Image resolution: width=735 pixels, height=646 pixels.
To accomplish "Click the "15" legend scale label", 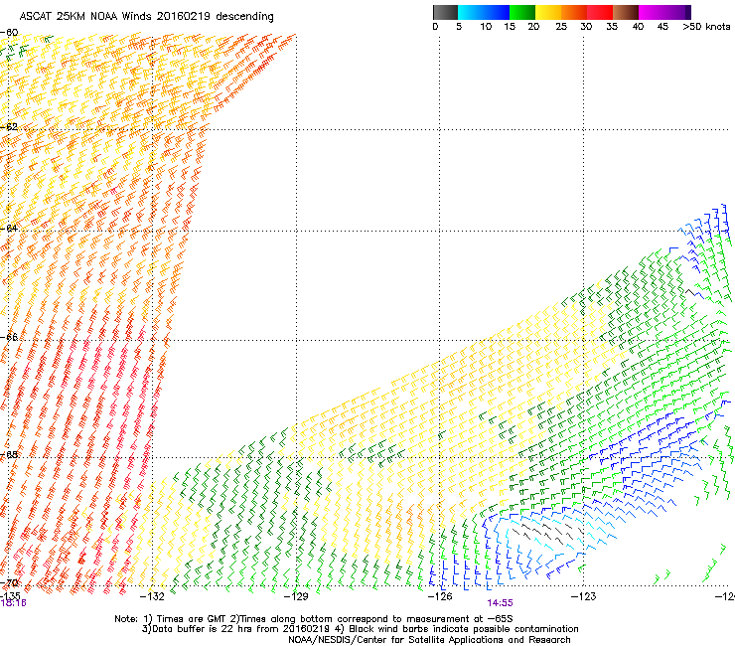I will 510,27.
